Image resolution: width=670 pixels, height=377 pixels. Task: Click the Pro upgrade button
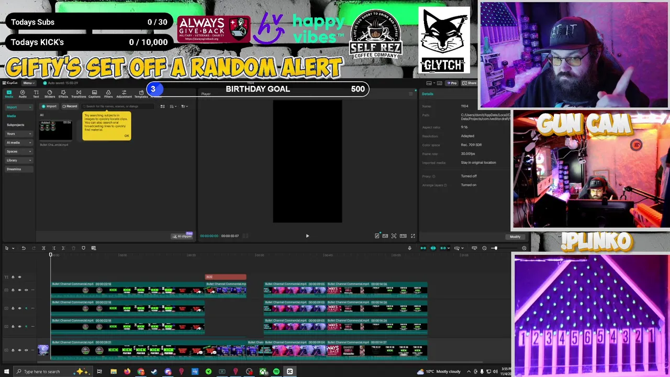[451, 83]
